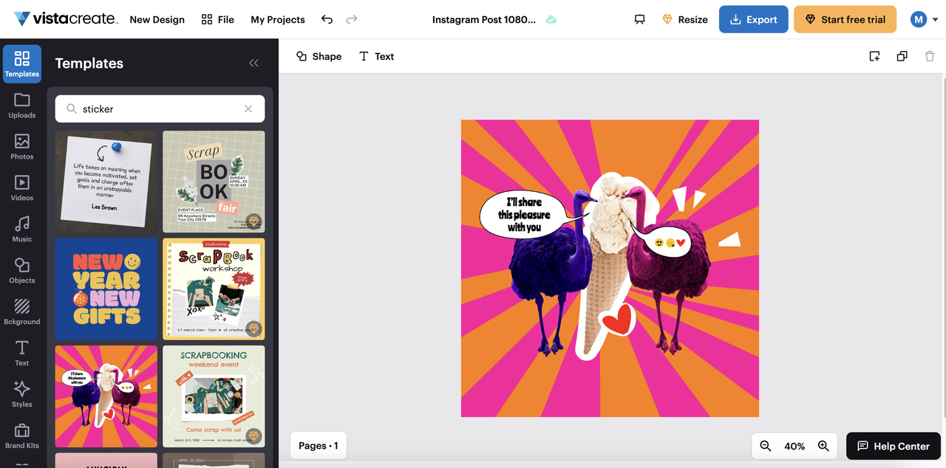Duplicate the page icon
The image size is (946, 468).
[902, 56]
